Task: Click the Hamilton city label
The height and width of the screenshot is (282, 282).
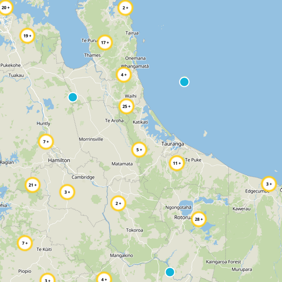Action: point(59,160)
